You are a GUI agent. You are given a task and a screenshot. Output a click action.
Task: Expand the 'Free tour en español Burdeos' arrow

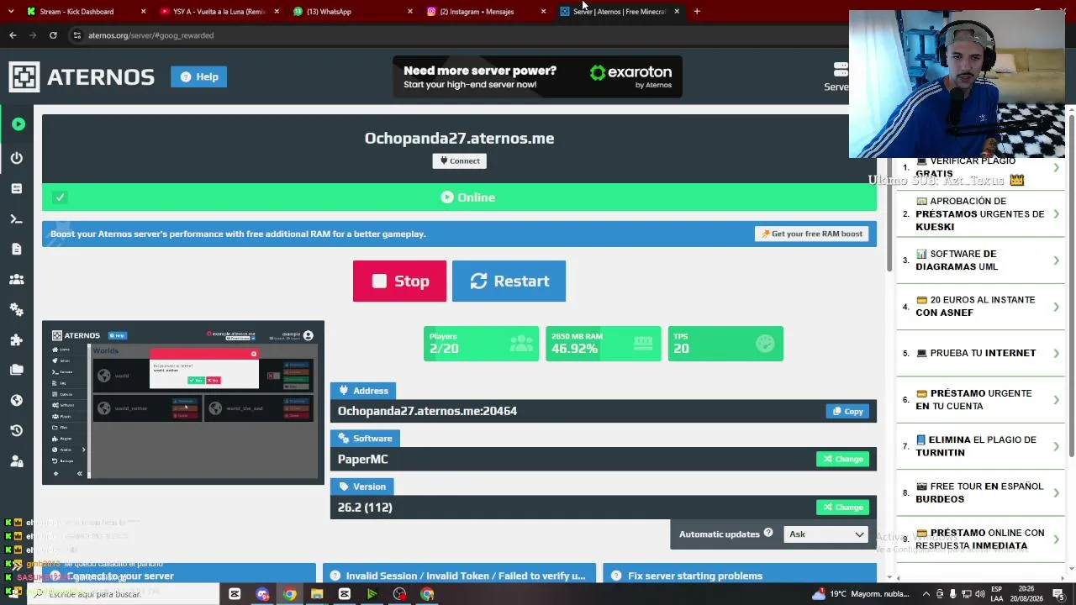[x=1057, y=492]
